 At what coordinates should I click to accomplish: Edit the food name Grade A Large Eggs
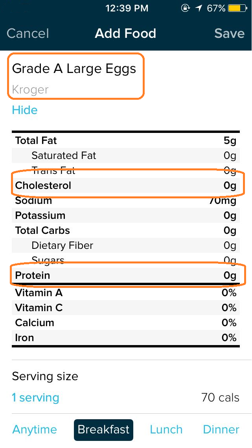tap(74, 69)
